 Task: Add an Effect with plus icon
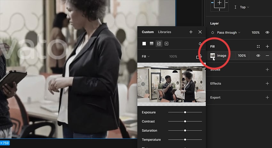coord(267,83)
